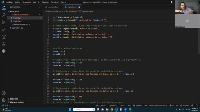Go to line via Lín. 3, col. 45

(101, 105)
